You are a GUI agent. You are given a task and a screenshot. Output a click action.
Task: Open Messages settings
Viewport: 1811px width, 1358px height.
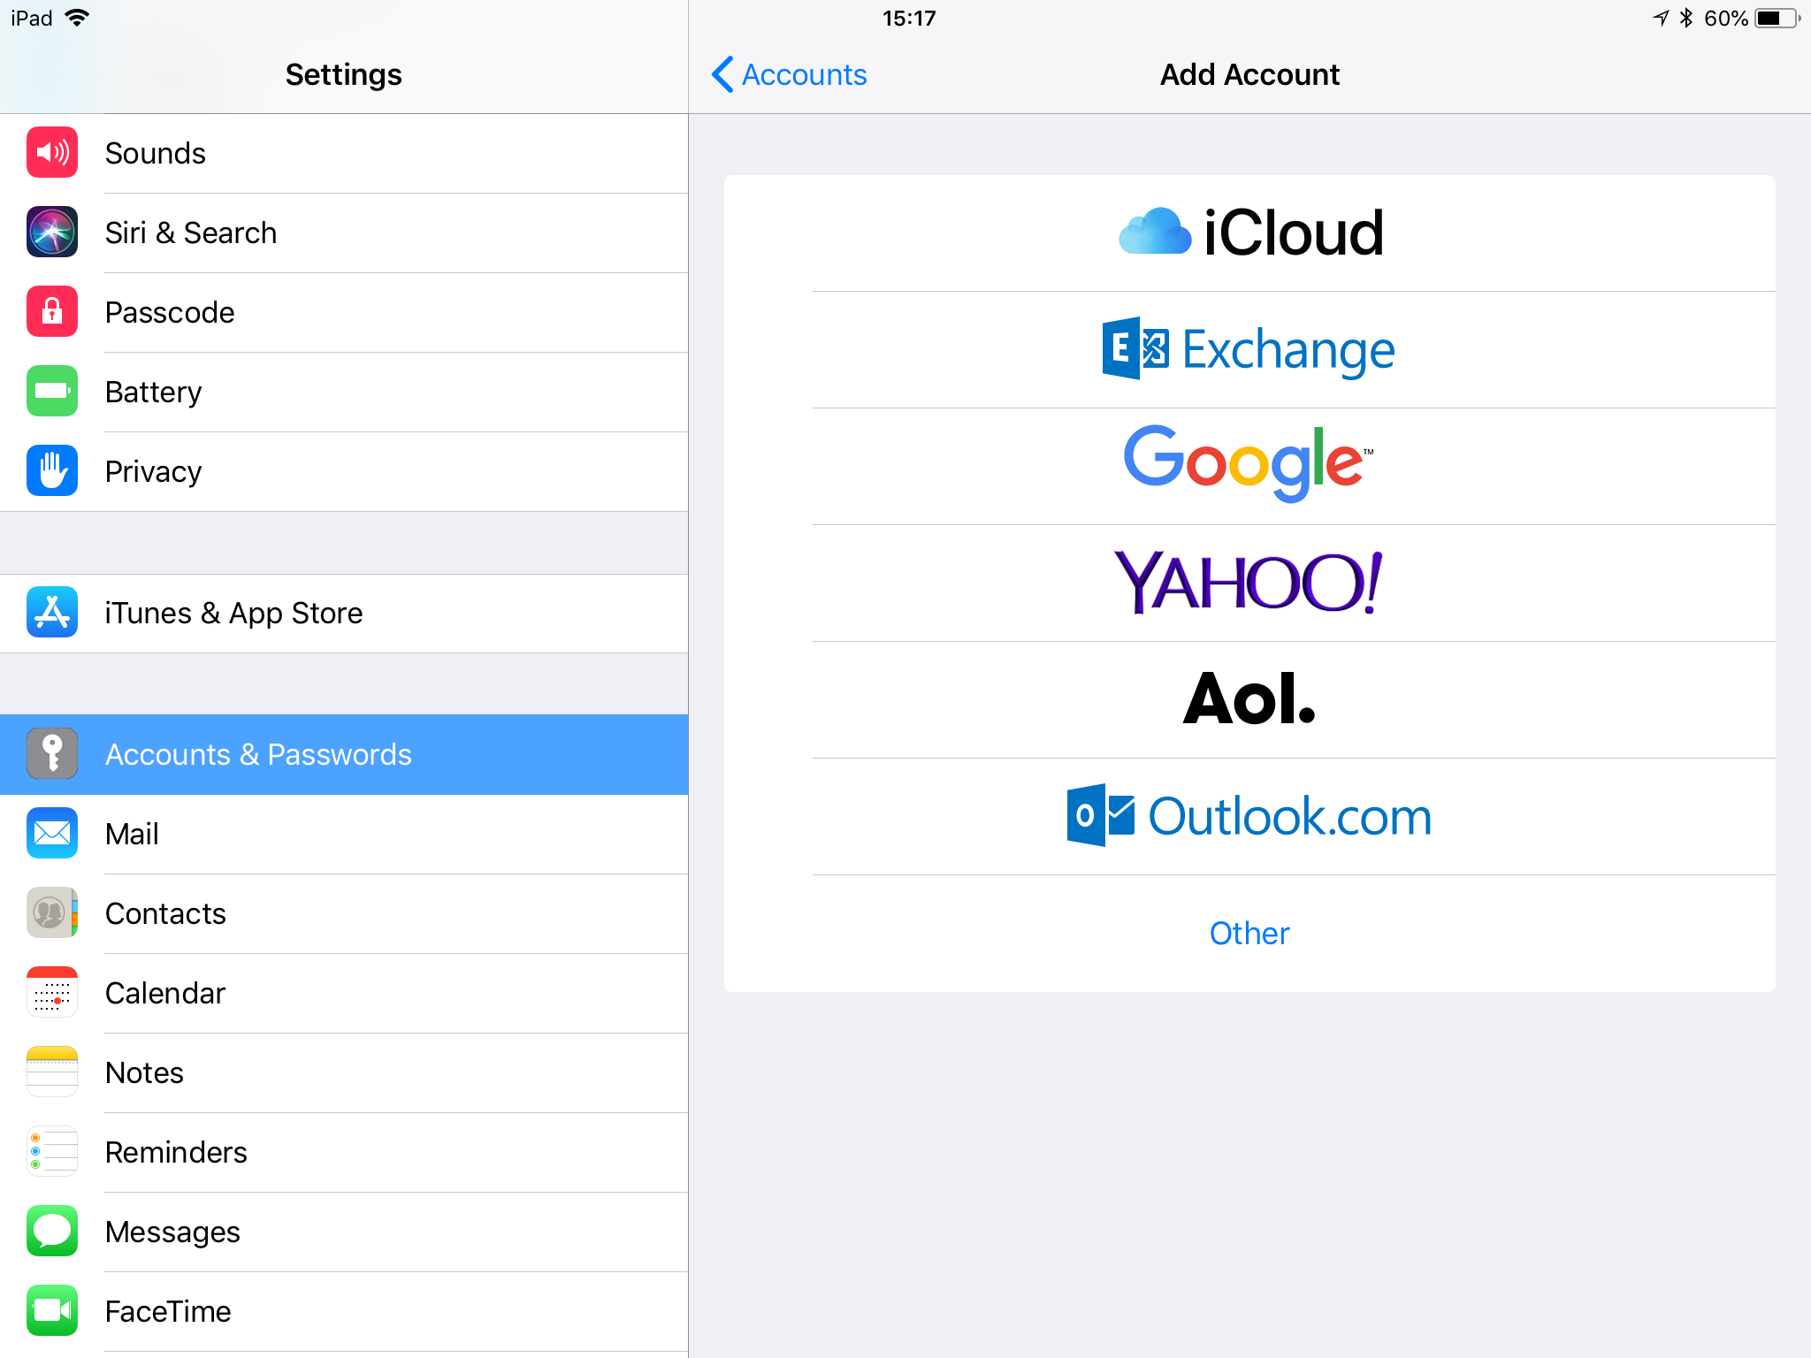[344, 1232]
